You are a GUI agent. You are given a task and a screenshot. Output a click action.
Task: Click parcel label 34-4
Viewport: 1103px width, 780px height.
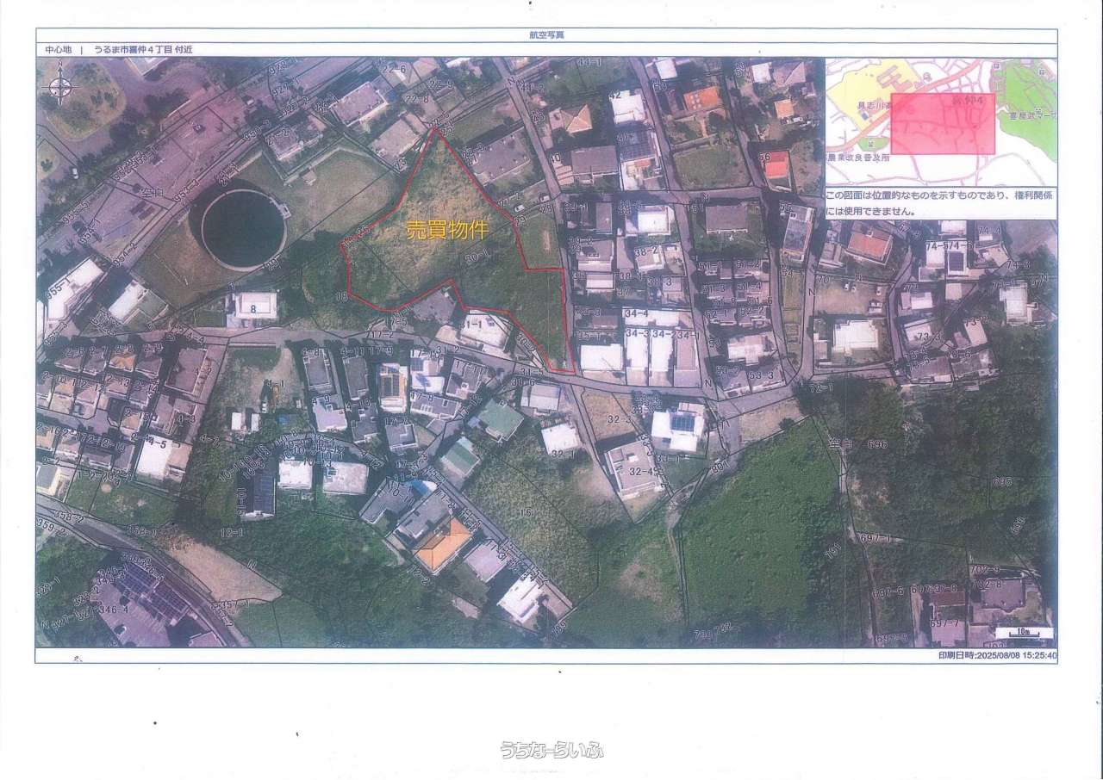tap(638, 315)
